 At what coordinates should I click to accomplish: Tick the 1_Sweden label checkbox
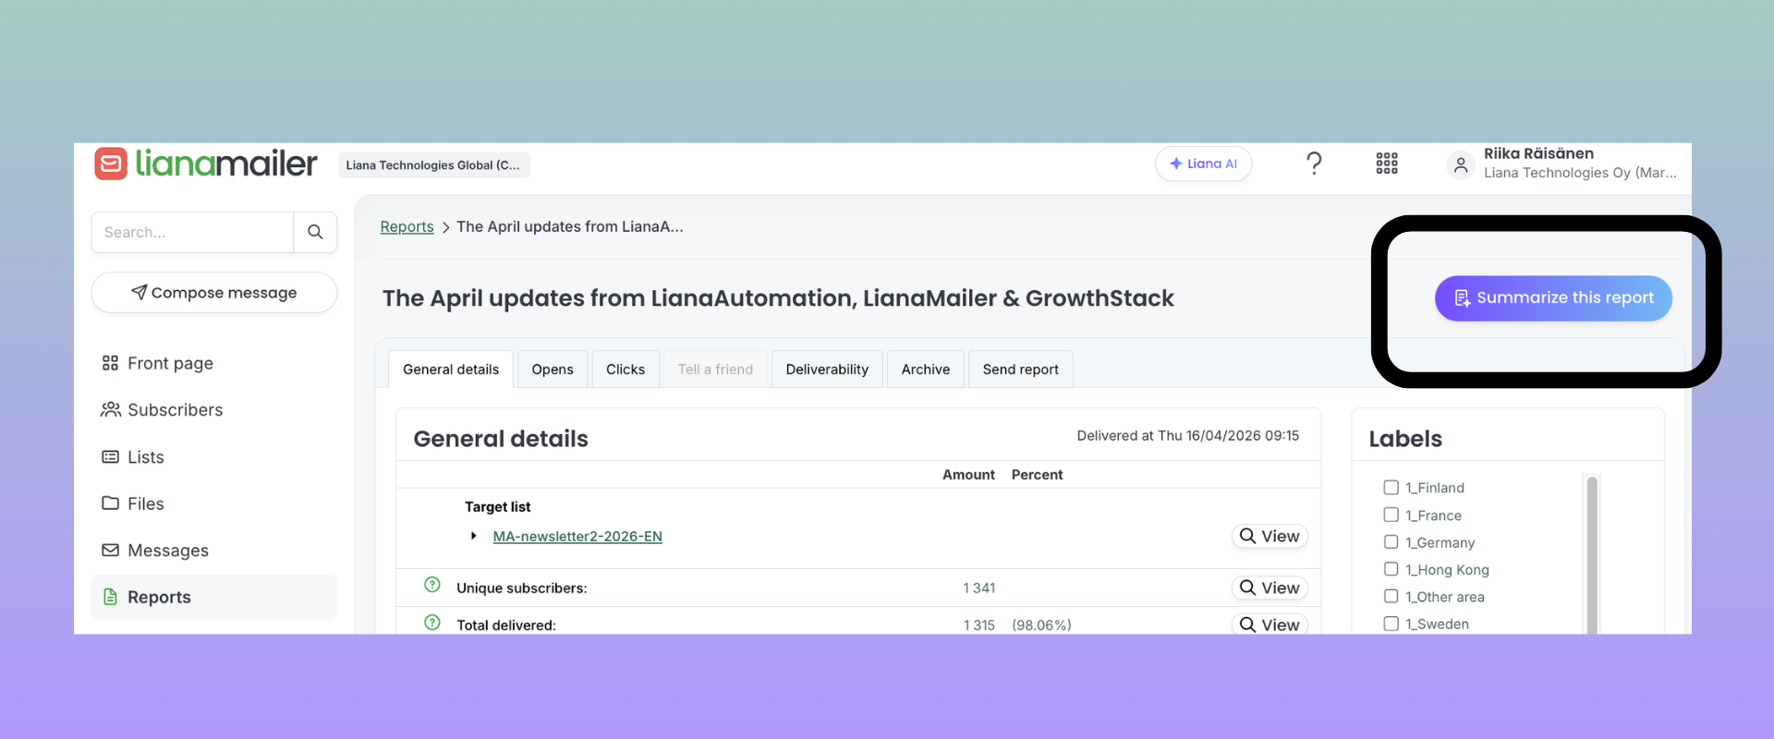point(1391,624)
